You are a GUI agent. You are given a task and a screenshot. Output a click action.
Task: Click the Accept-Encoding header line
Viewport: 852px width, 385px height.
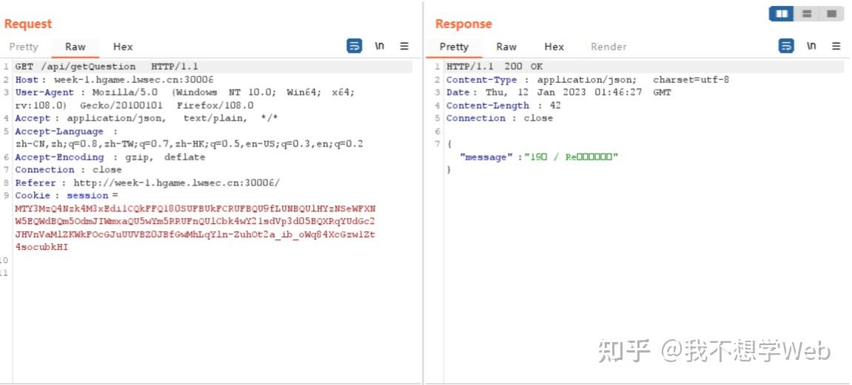coord(110,157)
